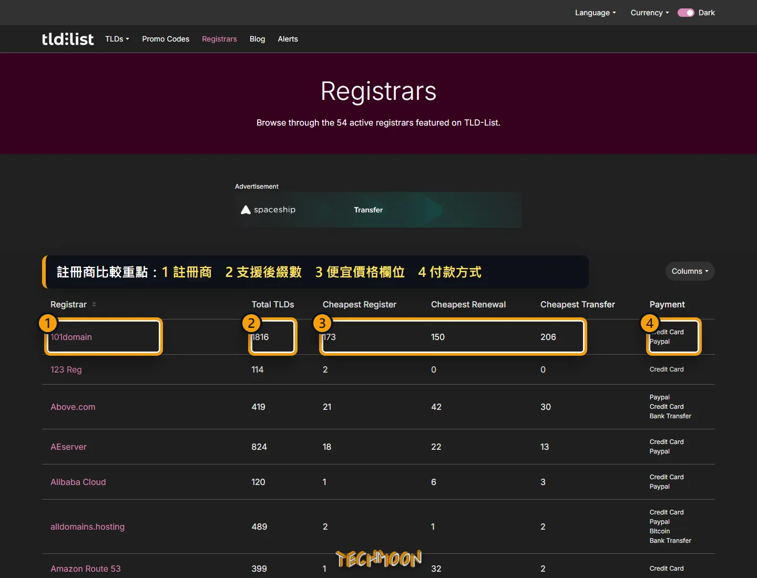Image resolution: width=757 pixels, height=578 pixels.
Task: Click the spaceship Transfer advertisement banner
Action: click(378, 210)
